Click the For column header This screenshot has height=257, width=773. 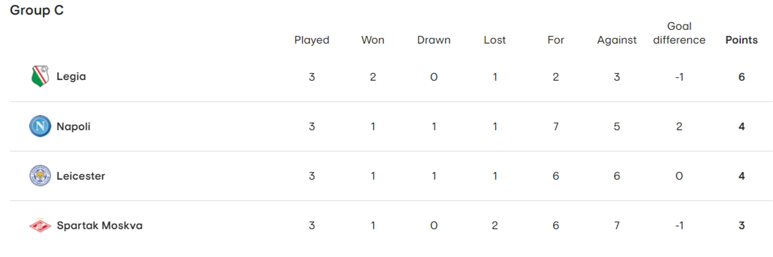(555, 40)
